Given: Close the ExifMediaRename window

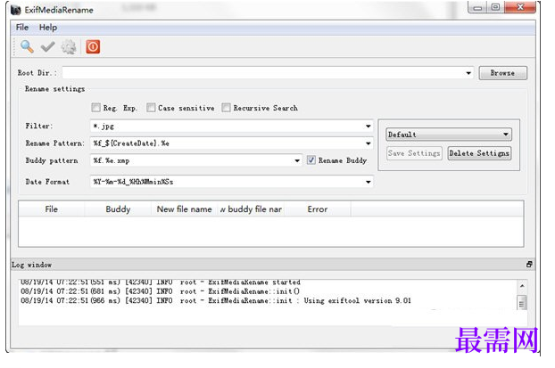Looking at the screenshot, I should coord(520,7).
